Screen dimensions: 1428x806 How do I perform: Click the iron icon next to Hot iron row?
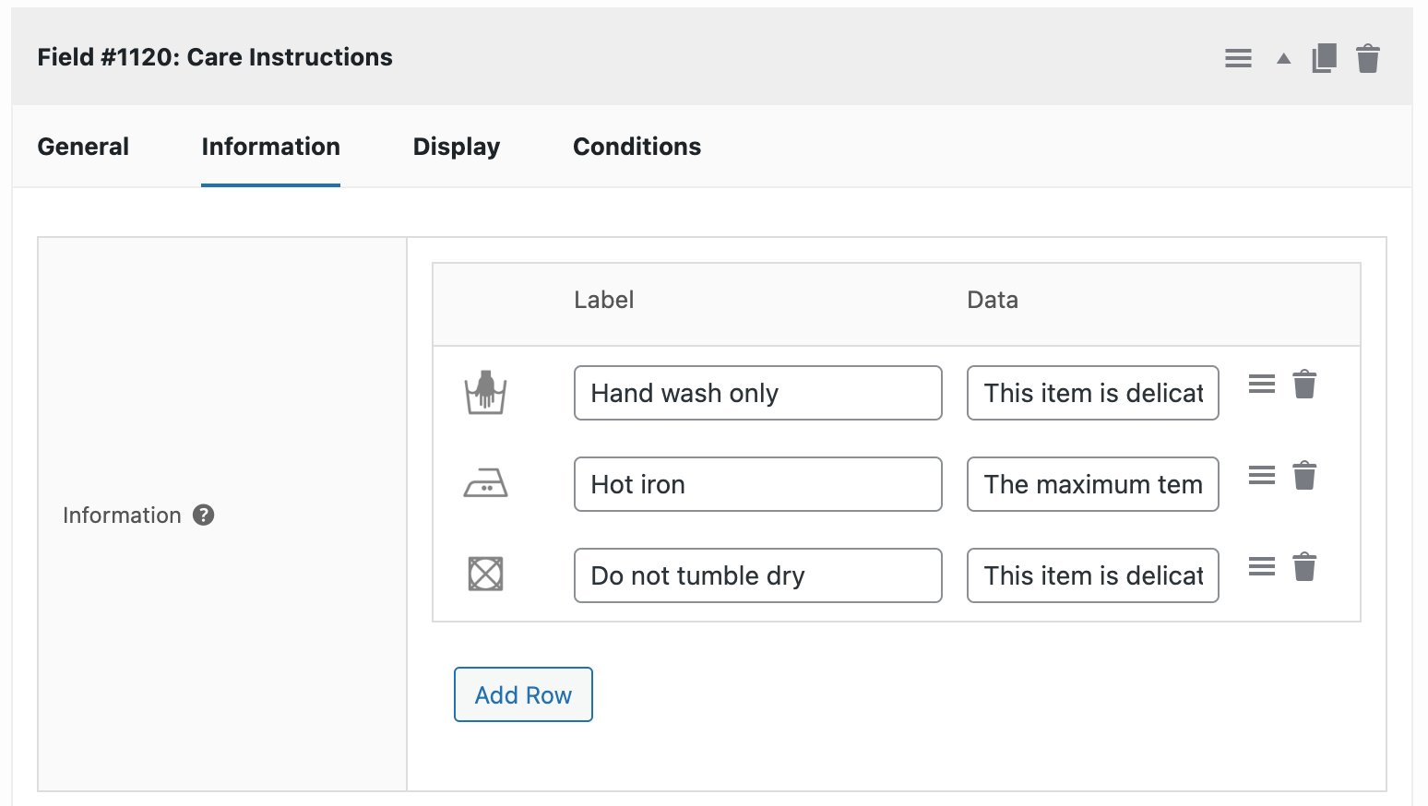[486, 484]
